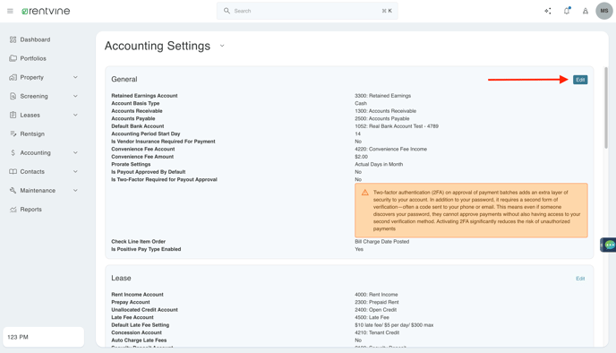This screenshot has width=616, height=353.
Task: Click 'Is Positive Pay Type Enabled' label
Action: pos(146,249)
